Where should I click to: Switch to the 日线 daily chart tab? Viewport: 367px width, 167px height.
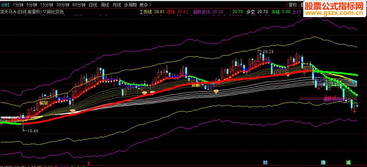[x=93, y=5]
